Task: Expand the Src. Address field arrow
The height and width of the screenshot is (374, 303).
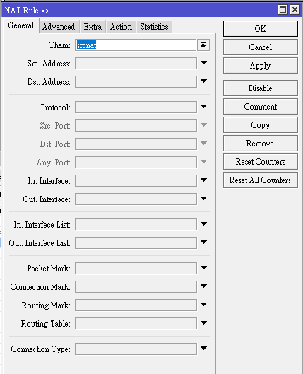Action: coord(203,63)
